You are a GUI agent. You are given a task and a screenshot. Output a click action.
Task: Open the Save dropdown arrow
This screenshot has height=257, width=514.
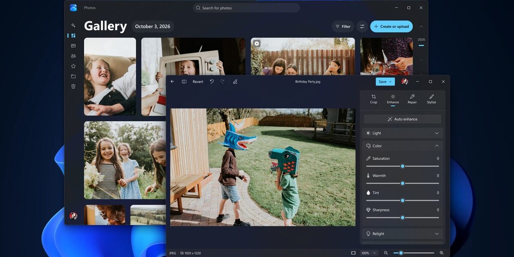(x=390, y=81)
